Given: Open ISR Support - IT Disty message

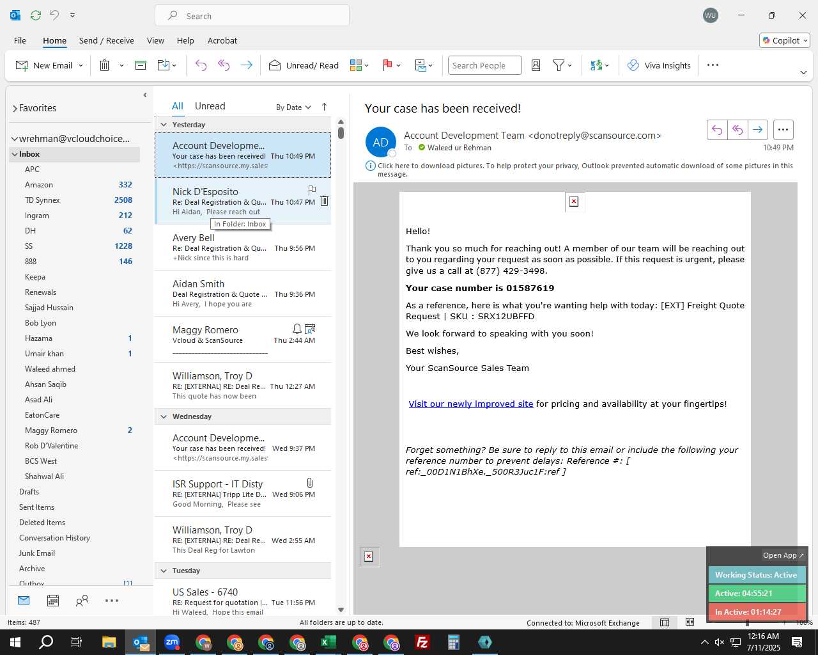Looking at the screenshot, I should click(243, 494).
